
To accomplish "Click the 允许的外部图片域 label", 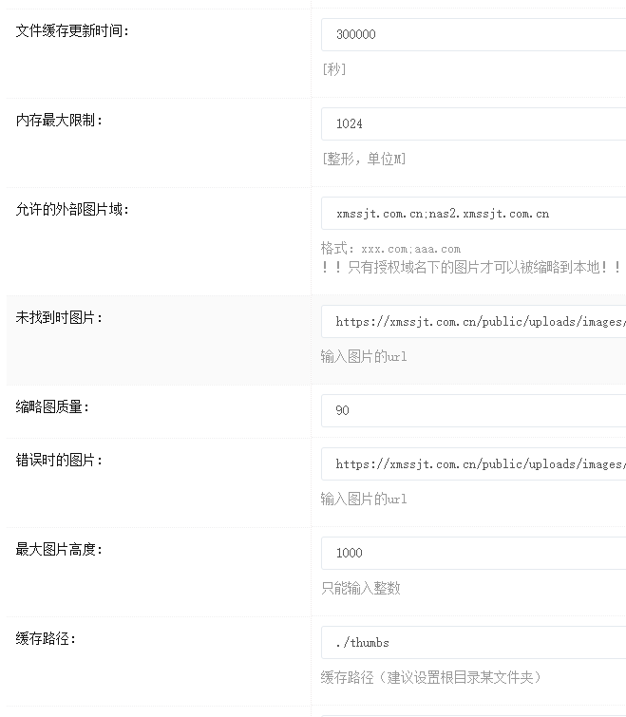I will click(72, 210).
